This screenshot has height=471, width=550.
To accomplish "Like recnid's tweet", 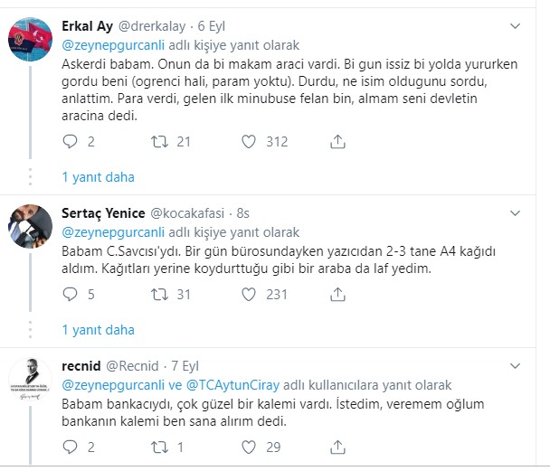I will [x=249, y=447].
